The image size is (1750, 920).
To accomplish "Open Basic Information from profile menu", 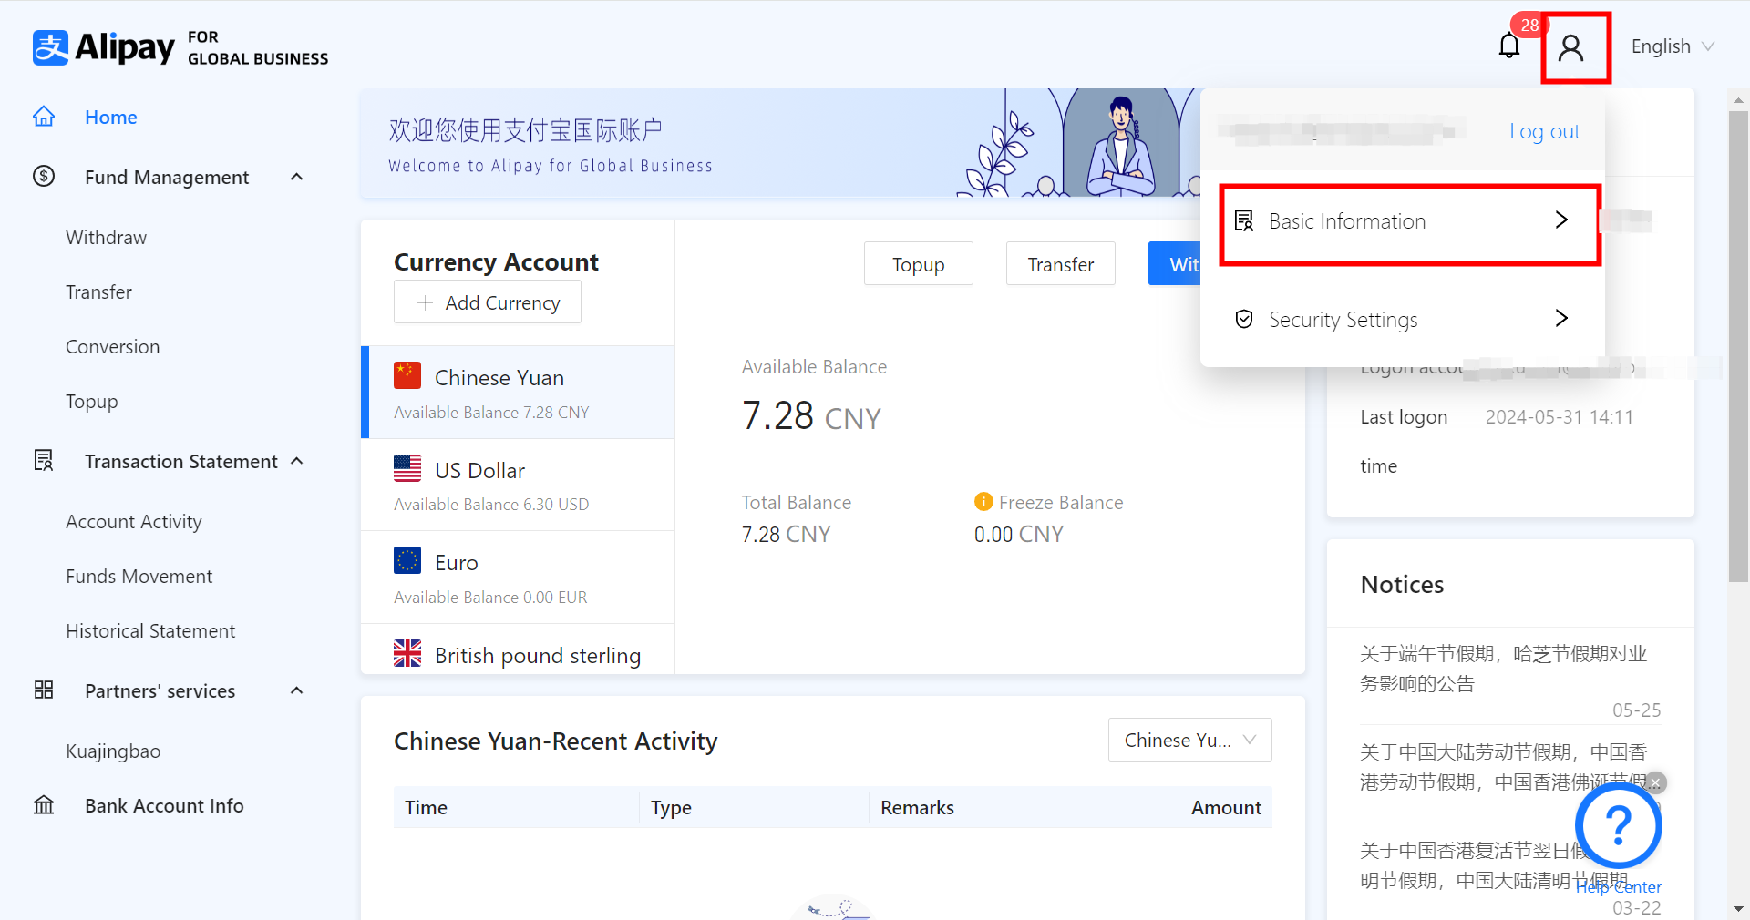I will pos(1409,221).
